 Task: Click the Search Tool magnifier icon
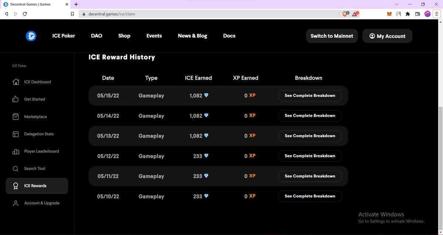pyautogui.click(x=16, y=168)
